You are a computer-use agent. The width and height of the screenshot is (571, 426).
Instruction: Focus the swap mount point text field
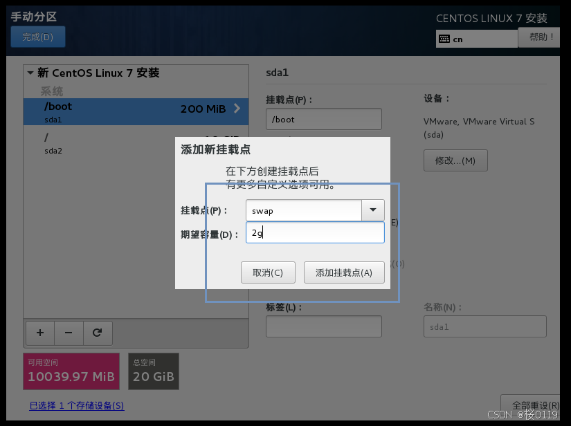pyautogui.click(x=304, y=210)
